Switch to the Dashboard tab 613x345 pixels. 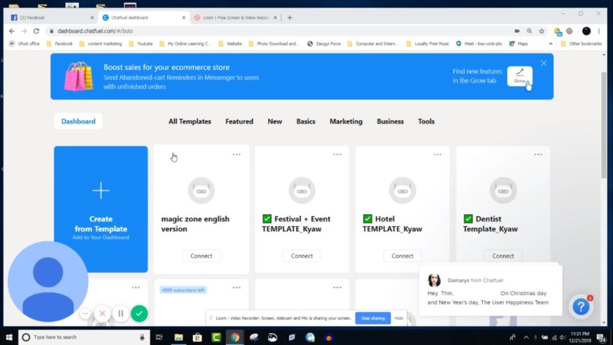(78, 121)
